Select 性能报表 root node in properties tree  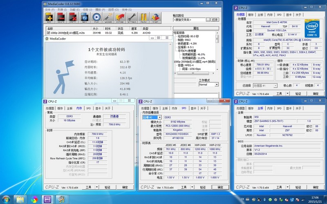179,33
